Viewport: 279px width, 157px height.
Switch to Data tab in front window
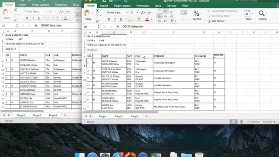pos(158,6)
